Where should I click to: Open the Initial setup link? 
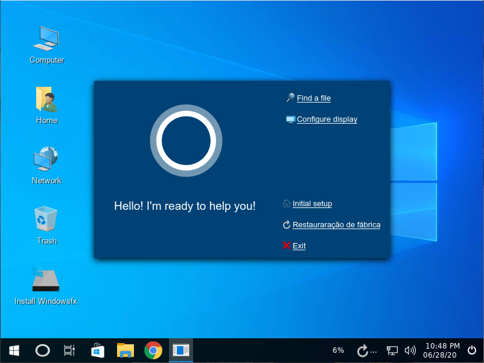point(312,204)
